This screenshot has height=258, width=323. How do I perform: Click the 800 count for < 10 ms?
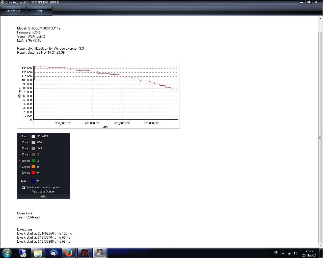pyautogui.click(x=39, y=142)
